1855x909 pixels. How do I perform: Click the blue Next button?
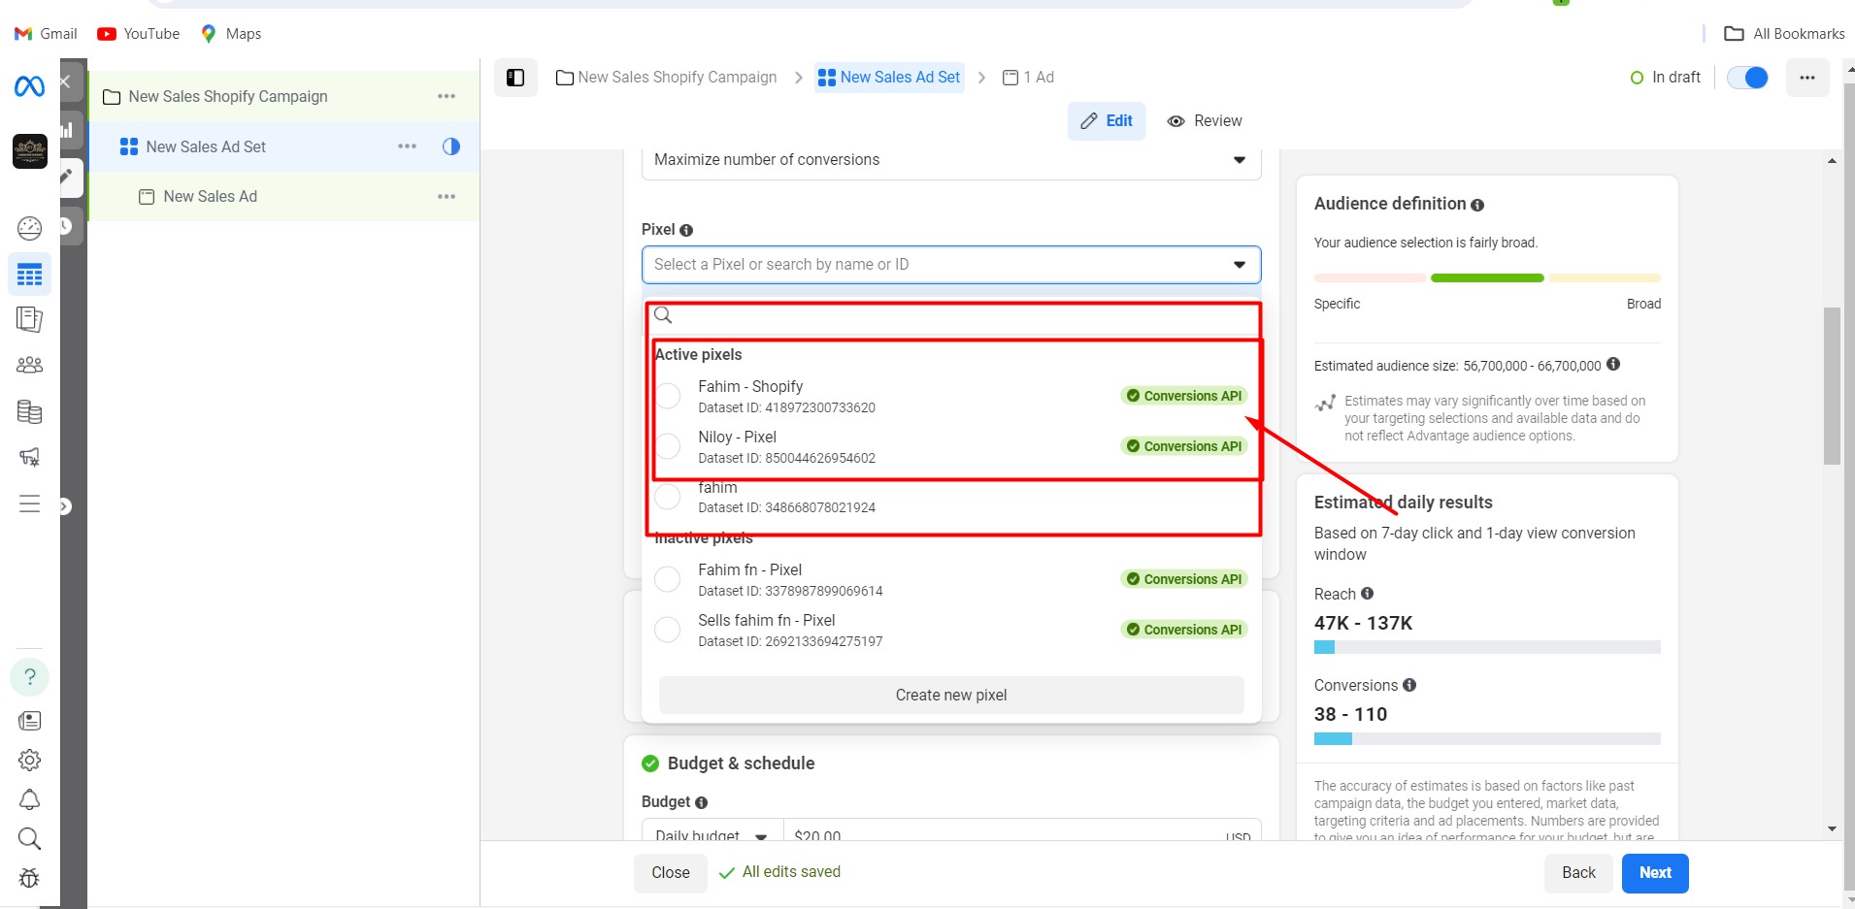(x=1655, y=873)
